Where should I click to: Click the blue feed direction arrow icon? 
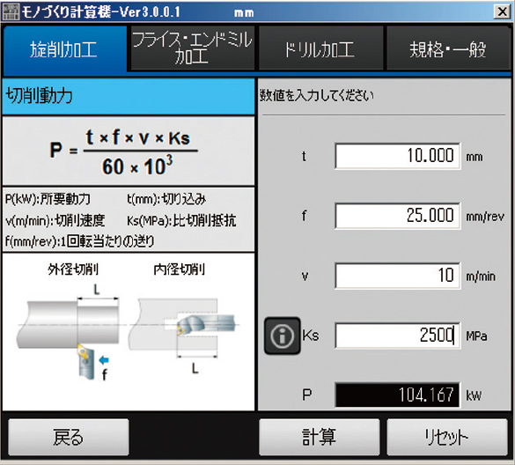click(104, 360)
